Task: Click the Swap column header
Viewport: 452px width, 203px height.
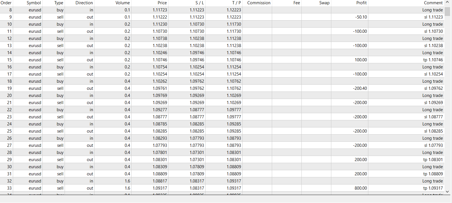Action: click(324, 3)
